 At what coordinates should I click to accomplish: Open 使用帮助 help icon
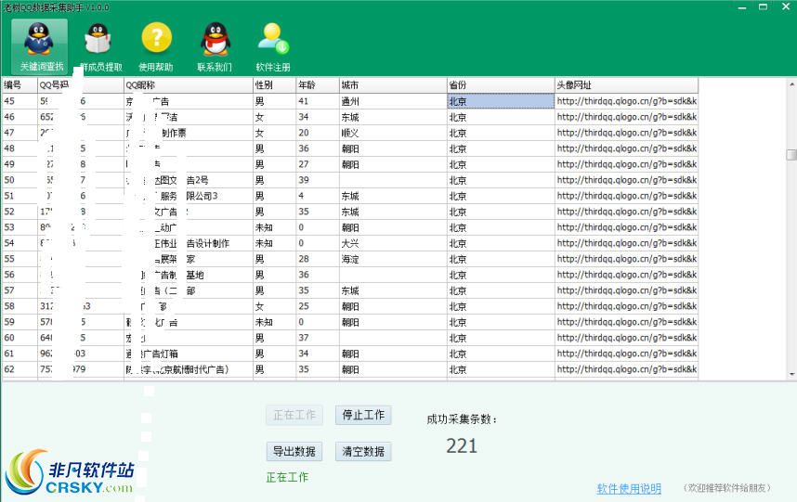tap(156, 46)
